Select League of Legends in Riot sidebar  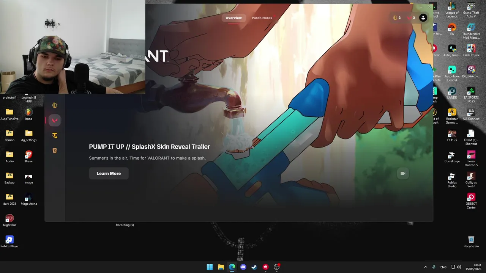[x=55, y=105]
